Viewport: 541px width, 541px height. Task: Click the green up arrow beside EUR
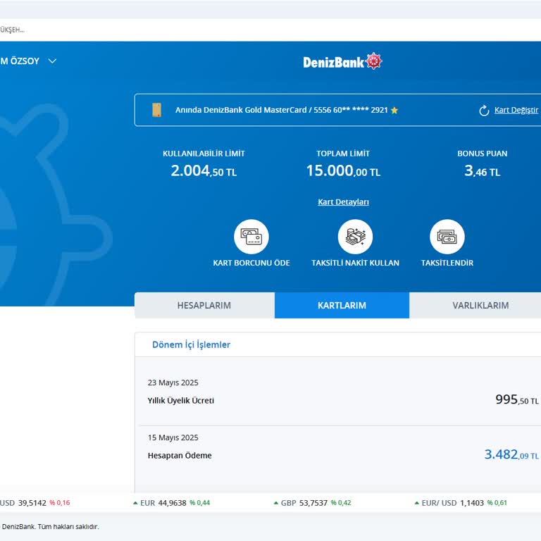click(x=135, y=503)
